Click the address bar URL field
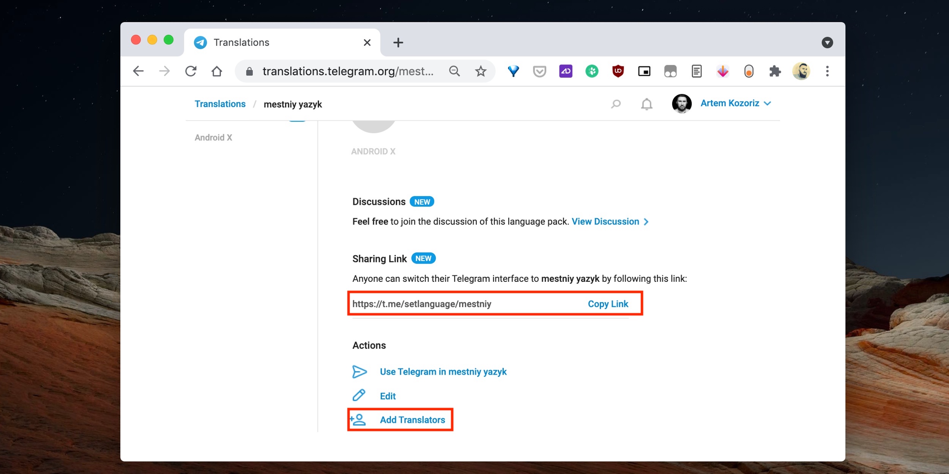This screenshot has width=949, height=474. point(348,71)
